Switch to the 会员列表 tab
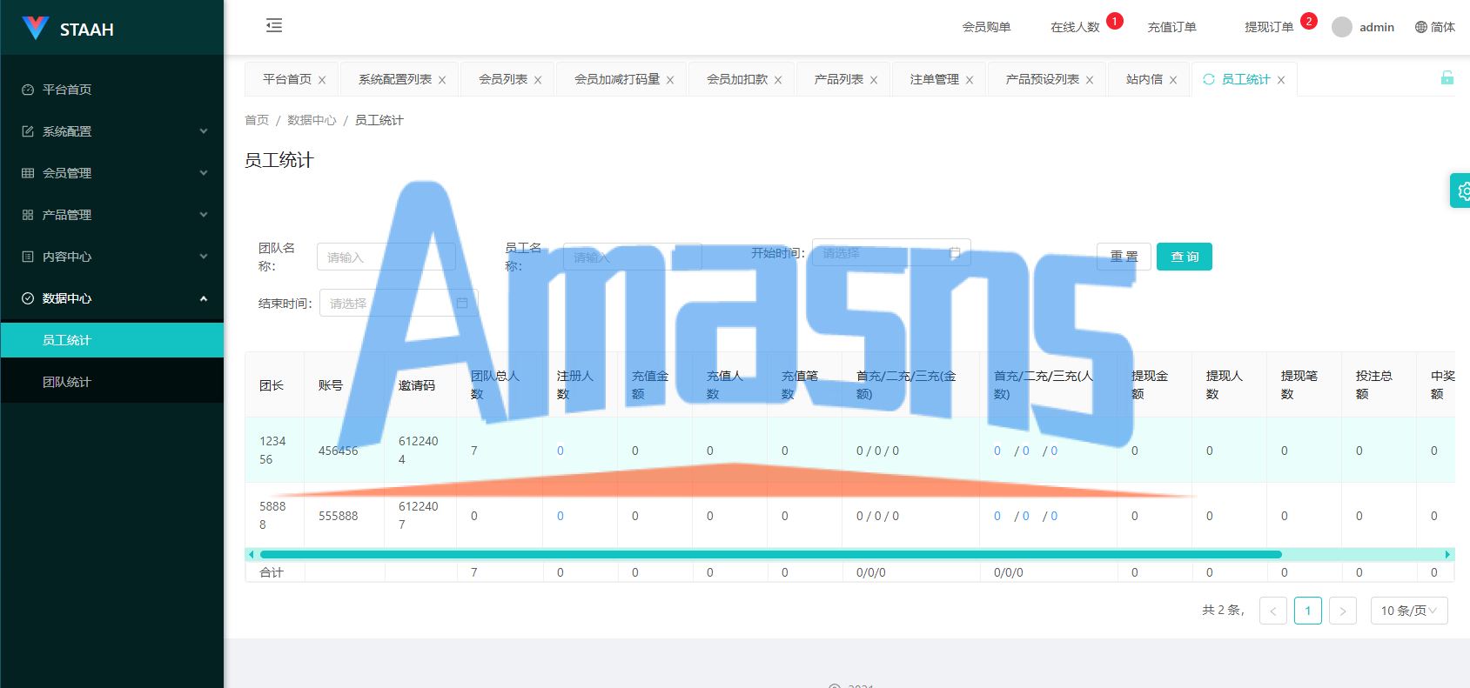Viewport: 1470px width, 688px height. coord(503,79)
